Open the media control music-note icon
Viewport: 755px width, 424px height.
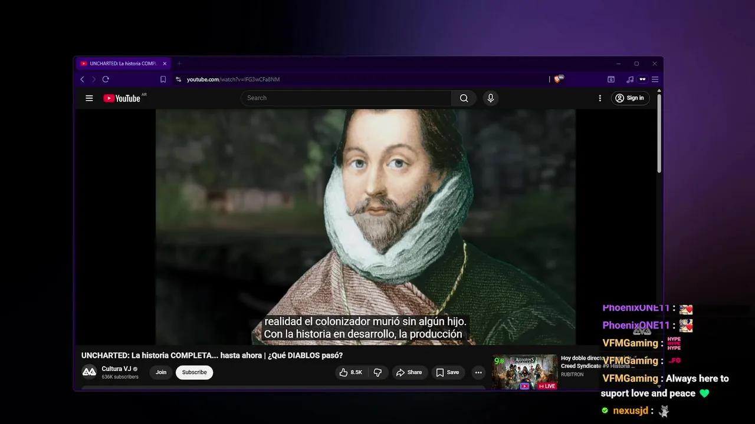[630, 79]
